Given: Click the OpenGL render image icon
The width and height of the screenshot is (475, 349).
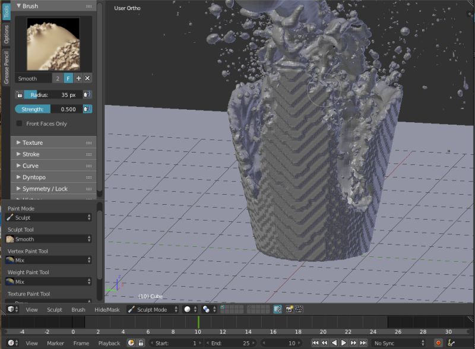Looking at the screenshot, I should pyautogui.click(x=290, y=309).
